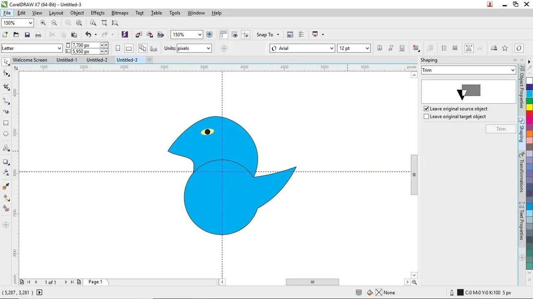Open the Bitmaps menu
This screenshot has height=299, width=533.
coord(120,13)
